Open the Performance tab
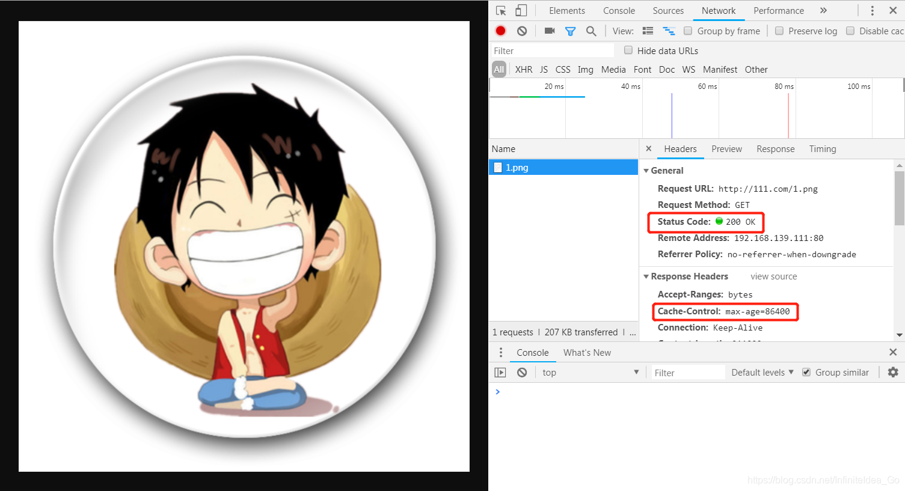The width and height of the screenshot is (905, 491). (x=779, y=11)
